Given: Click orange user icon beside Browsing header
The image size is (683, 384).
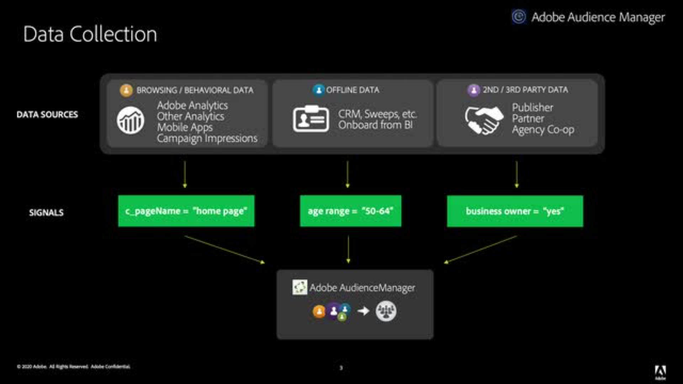Looking at the screenshot, I should coord(126,90).
